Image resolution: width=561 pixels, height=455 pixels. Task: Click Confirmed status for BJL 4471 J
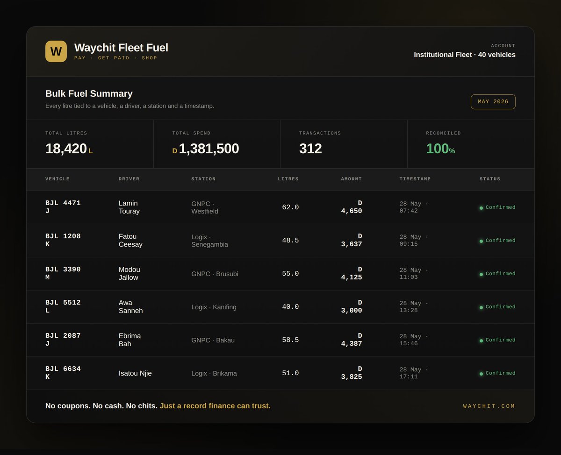pyautogui.click(x=497, y=207)
